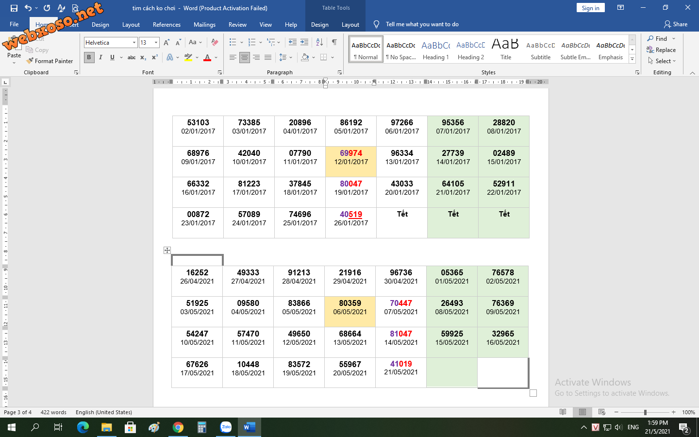Toggle Bold formatting
The height and width of the screenshot is (437, 699).
(89, 57)
